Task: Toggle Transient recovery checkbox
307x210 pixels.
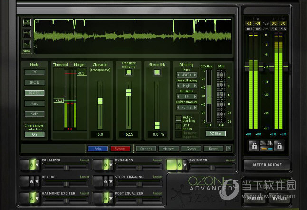Action: click(x=129, y=72)
